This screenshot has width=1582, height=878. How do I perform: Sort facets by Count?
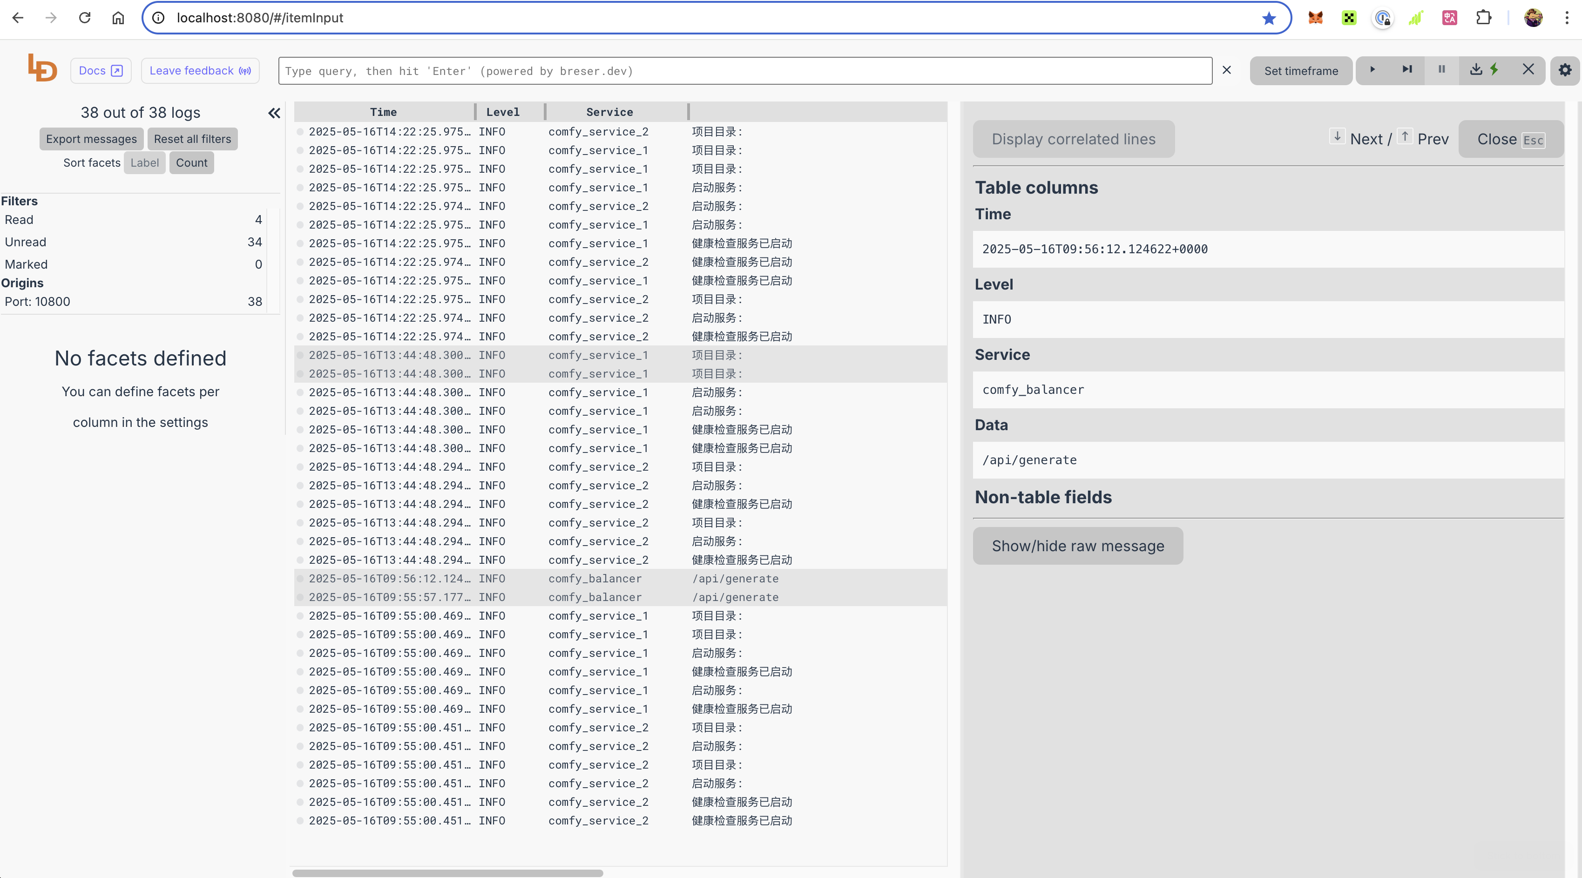point(192,163)
